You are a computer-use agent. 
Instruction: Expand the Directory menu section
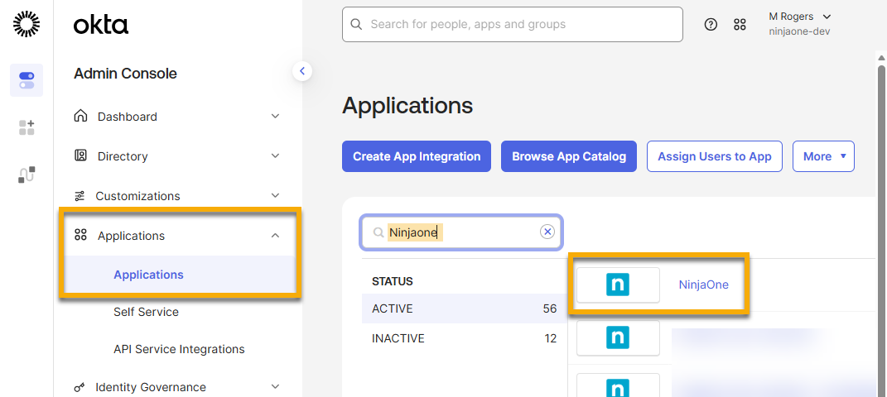coord(275,156)
